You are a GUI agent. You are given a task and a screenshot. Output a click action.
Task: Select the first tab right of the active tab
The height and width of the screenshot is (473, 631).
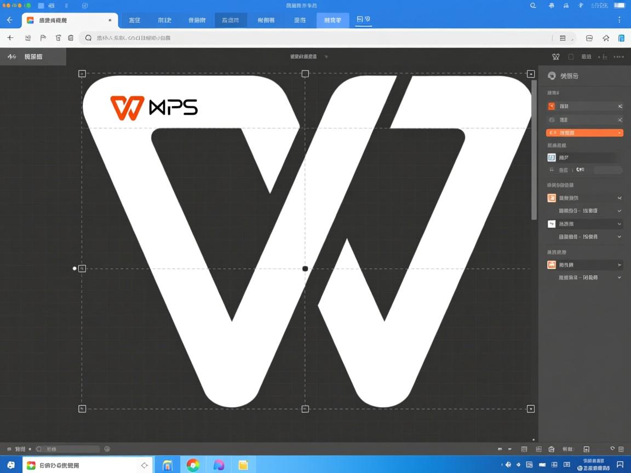coord(134,20)
